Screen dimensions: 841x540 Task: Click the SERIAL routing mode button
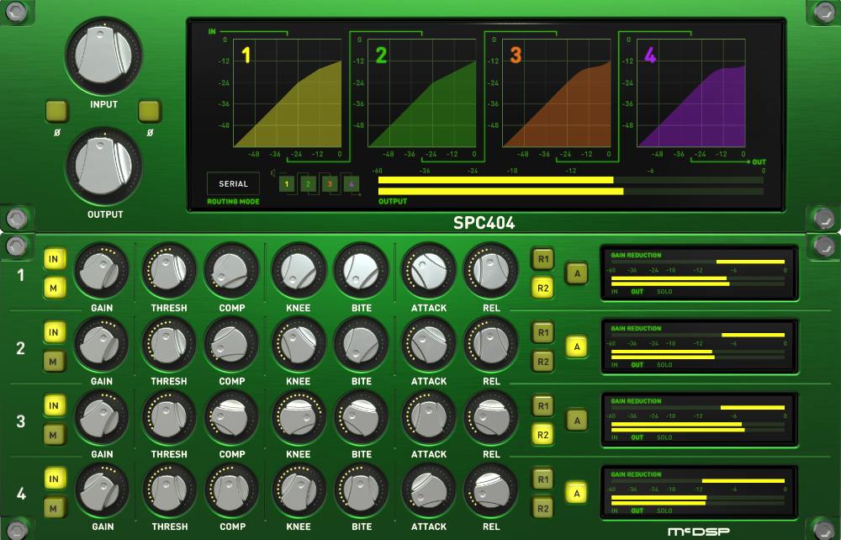pos(233,184)
